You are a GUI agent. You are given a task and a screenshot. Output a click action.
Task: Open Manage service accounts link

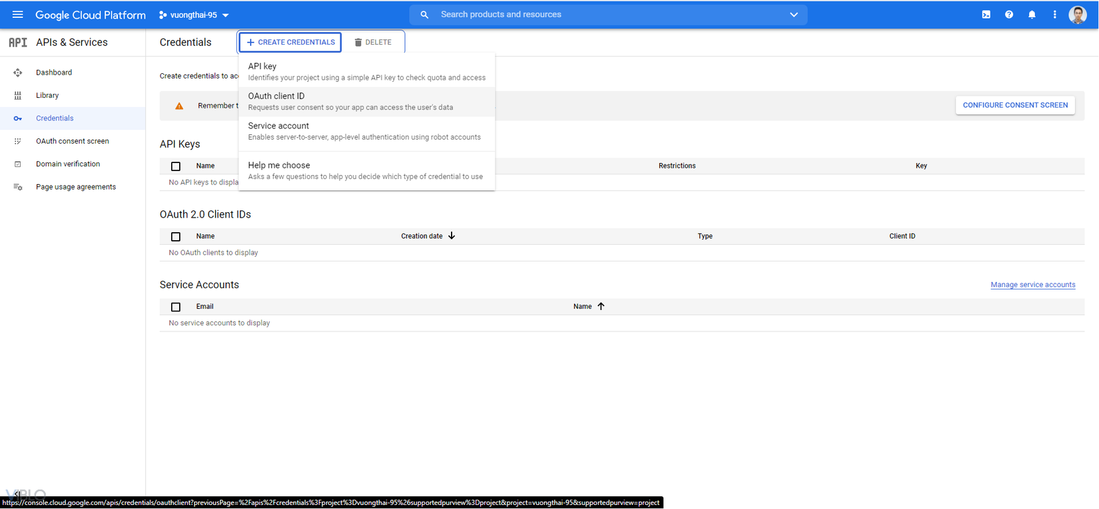(x=1032, y=285)
